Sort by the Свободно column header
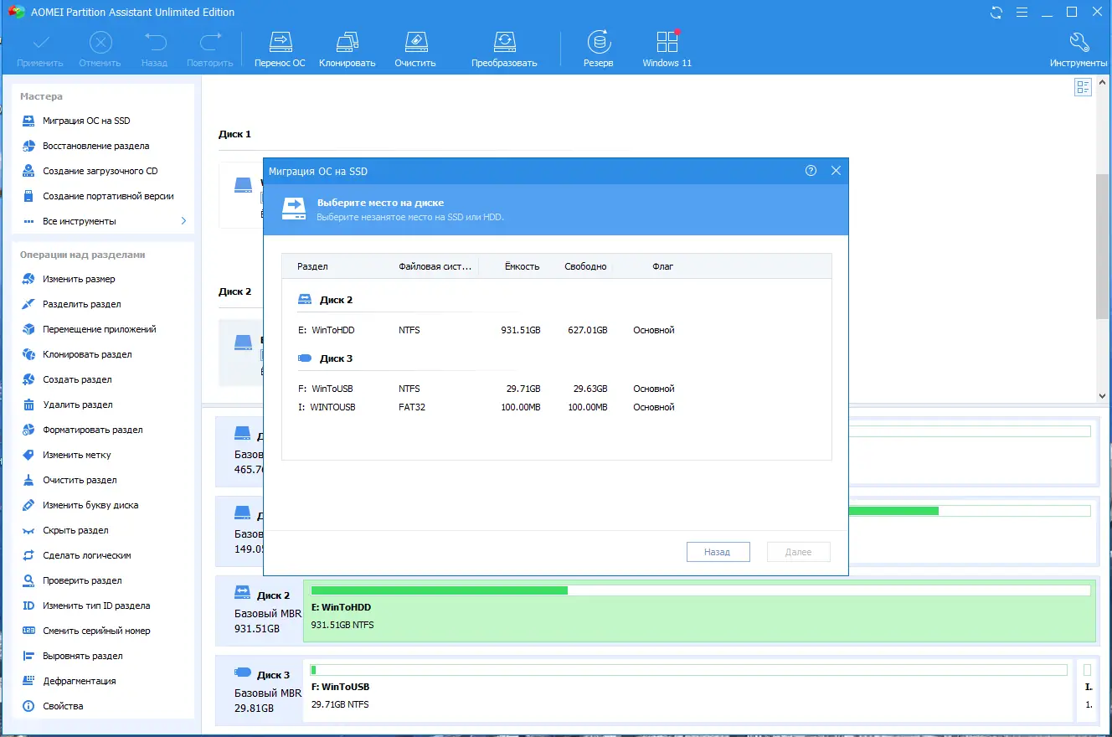This screenshot has width=1112, height=737. click(585, 266)
